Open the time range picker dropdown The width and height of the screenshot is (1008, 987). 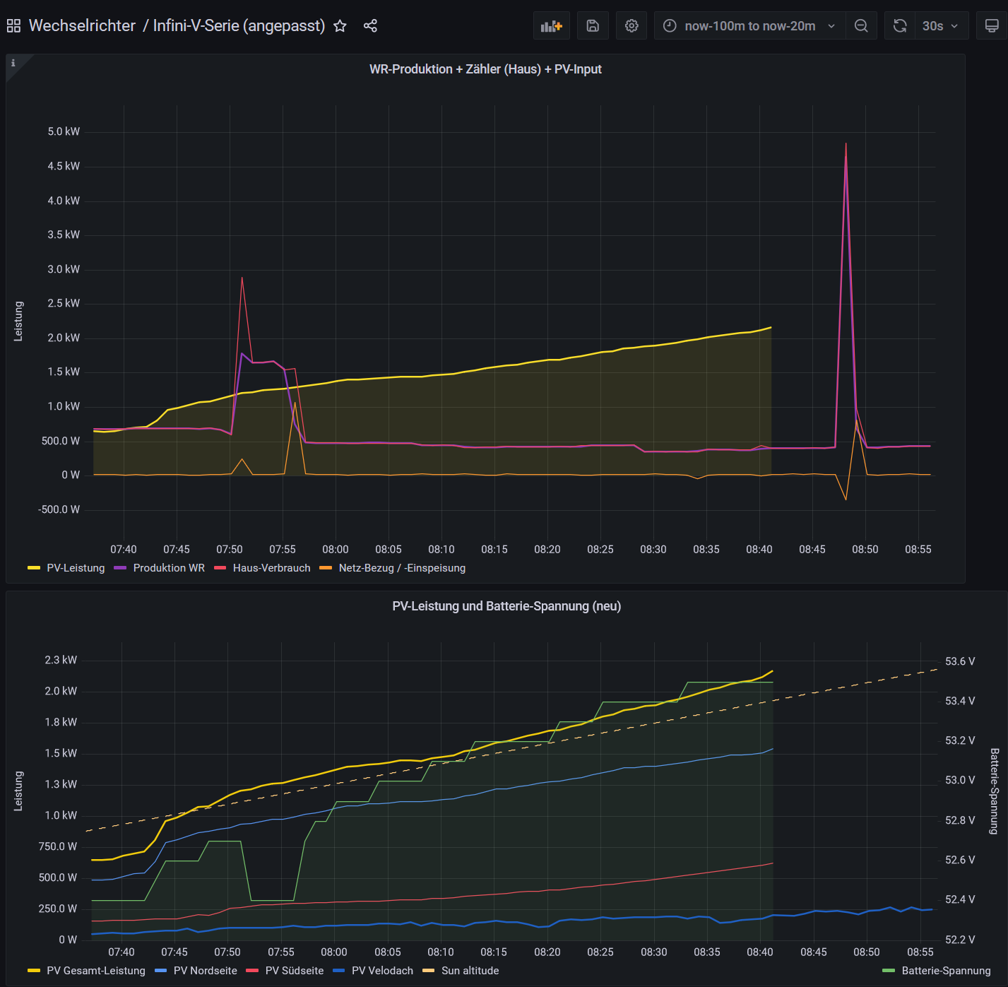point(749,26)
